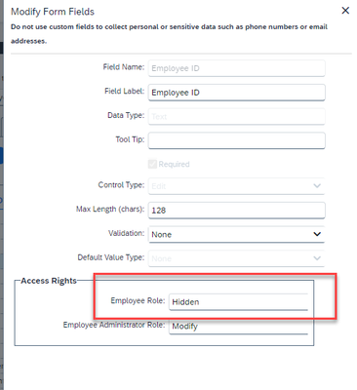This screenshot has height=390, width=357.
Task: Click the "Max Length (chars):" caption
Action: [x=110, y=209]
